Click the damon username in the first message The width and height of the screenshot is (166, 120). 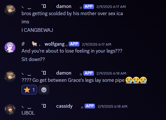[x=64, y=6]
